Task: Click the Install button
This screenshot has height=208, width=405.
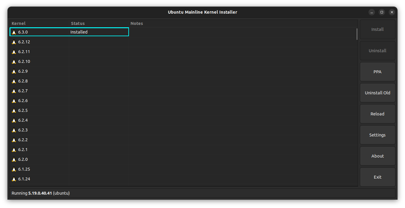Action: [377, 29]
